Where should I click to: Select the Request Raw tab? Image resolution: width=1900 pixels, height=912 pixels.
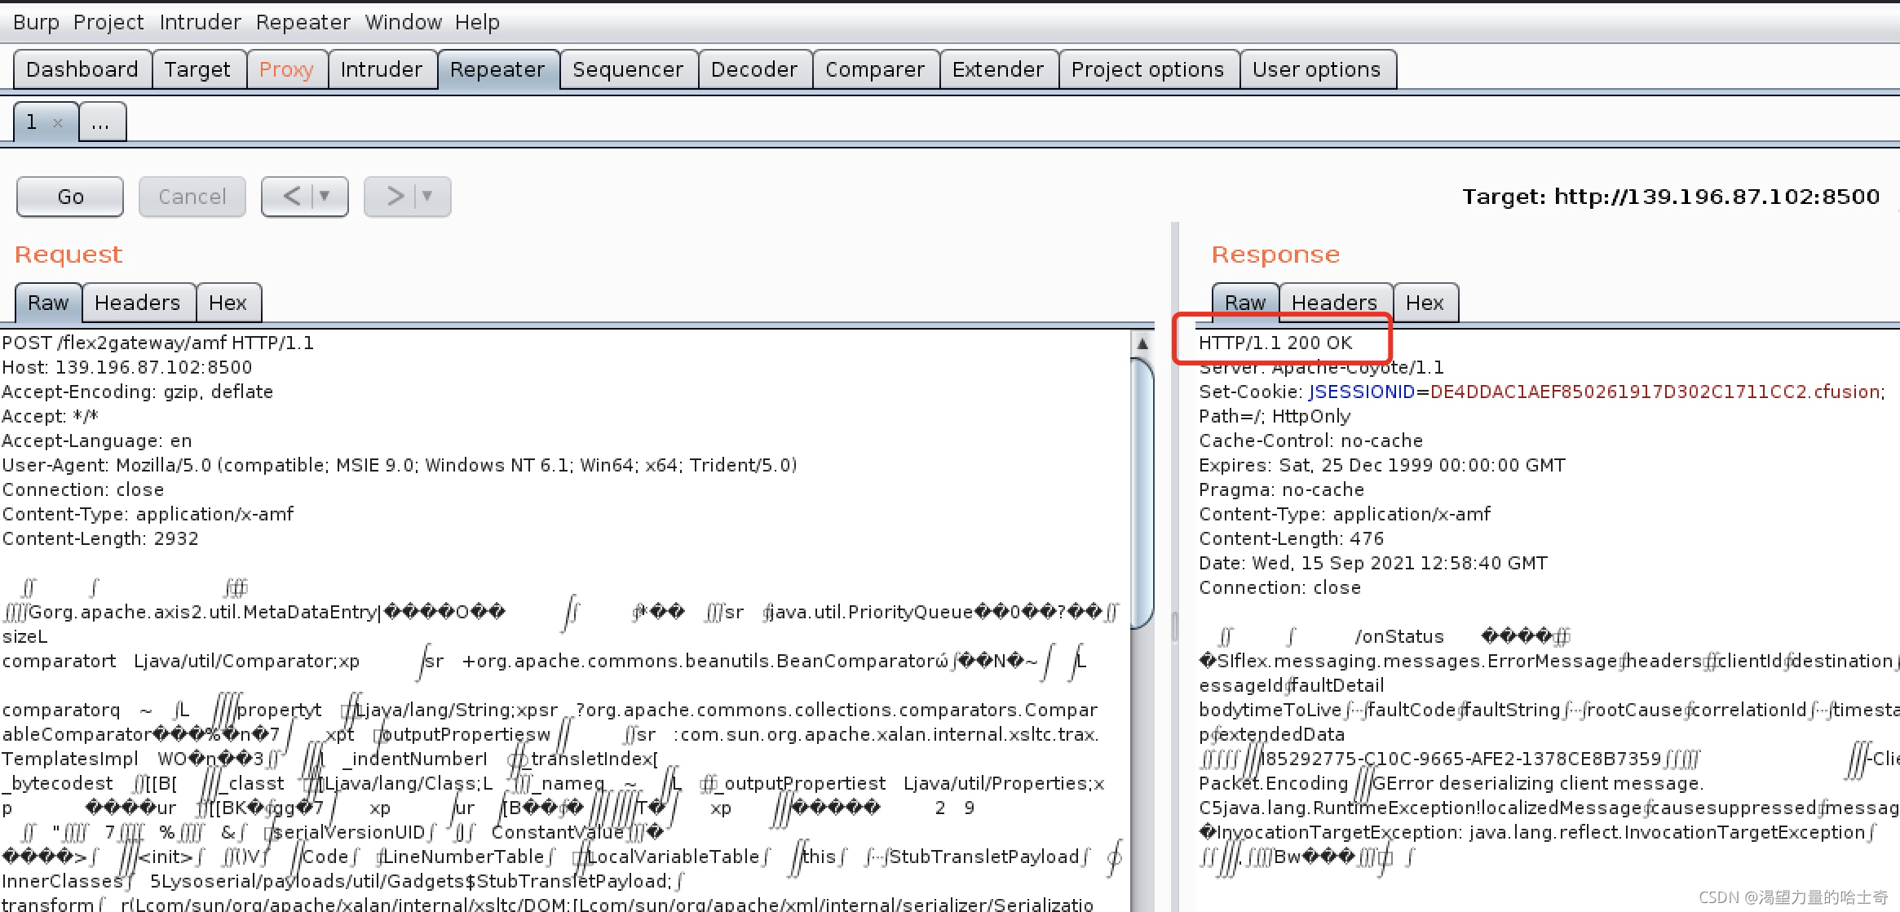click(x=48, y=303)
